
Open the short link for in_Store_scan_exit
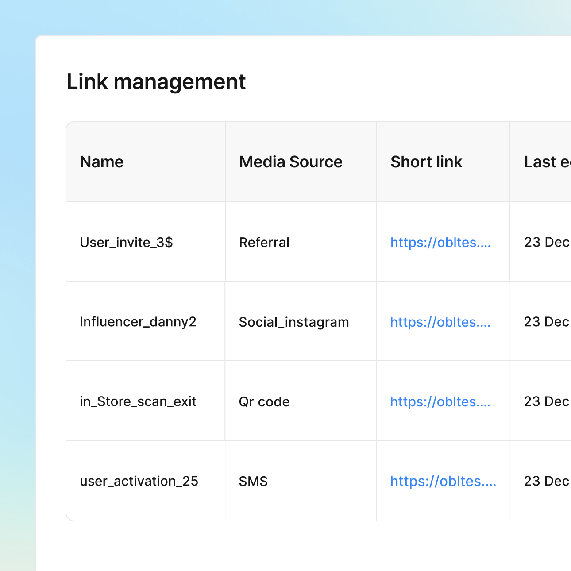point(440,401)
